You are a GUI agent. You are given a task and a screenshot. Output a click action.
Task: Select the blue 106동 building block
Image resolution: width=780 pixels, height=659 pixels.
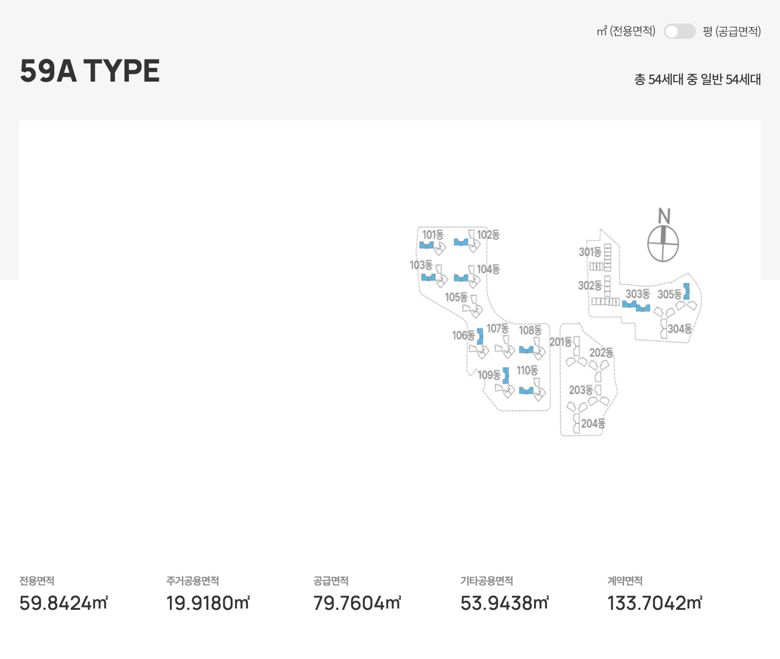click(480, 336)
